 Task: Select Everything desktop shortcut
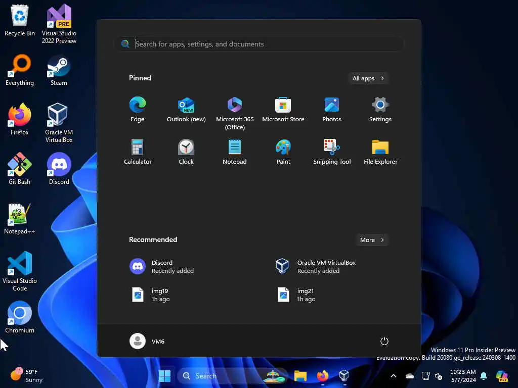point(20,70)
